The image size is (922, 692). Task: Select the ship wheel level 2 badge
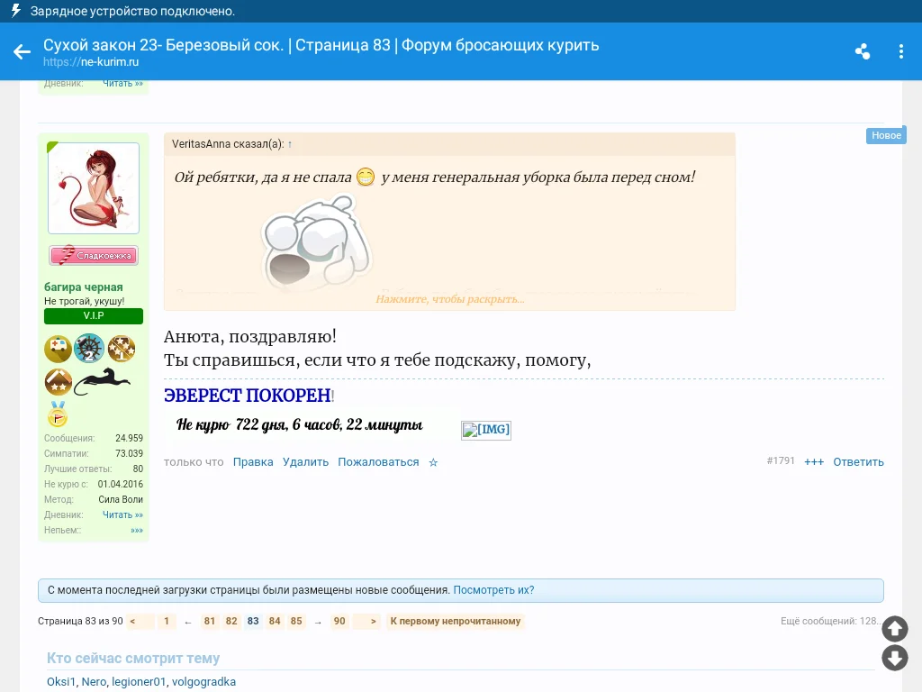(89, 348)
